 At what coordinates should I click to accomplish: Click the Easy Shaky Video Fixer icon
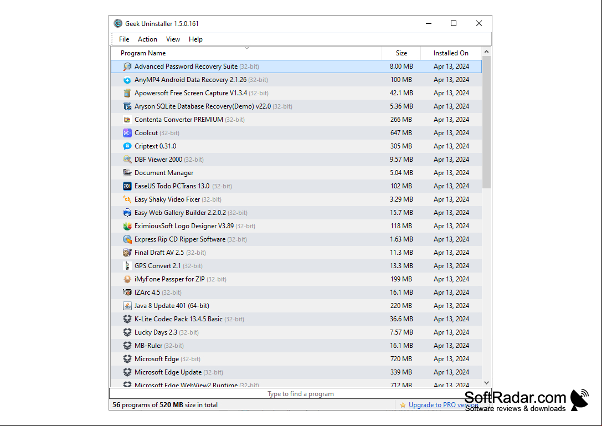[127, 199]
